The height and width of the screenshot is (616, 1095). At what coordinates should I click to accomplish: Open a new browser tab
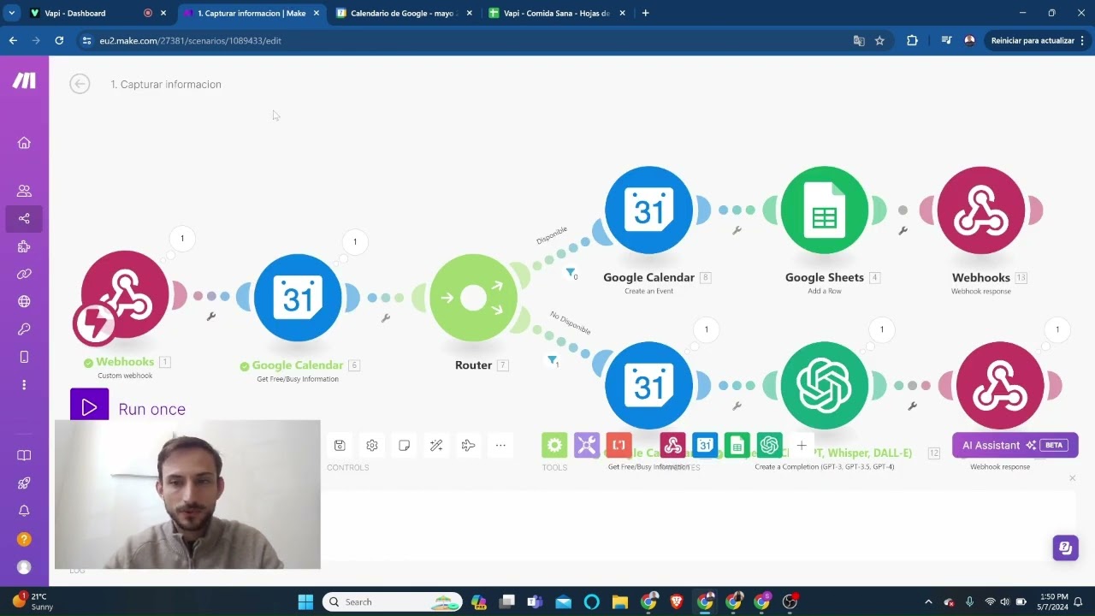[x=645, y=13]
